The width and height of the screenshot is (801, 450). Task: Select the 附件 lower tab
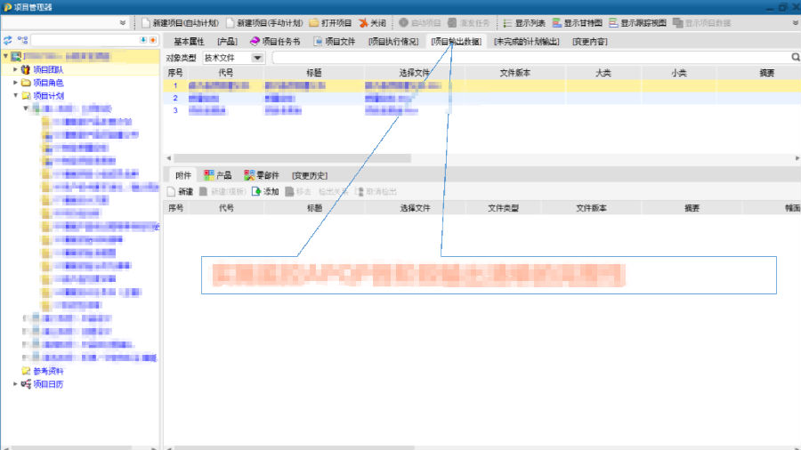(x=182, y=175)
